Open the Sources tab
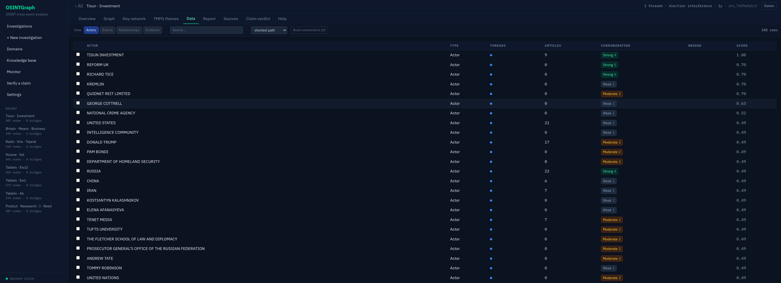The image size is (781, 283). (x=231, y=19)
